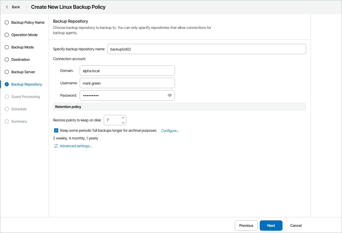
Task: Uncheck Keep periodic full backups checkbox
Action: pyautogui.click(x=56, y=130)
